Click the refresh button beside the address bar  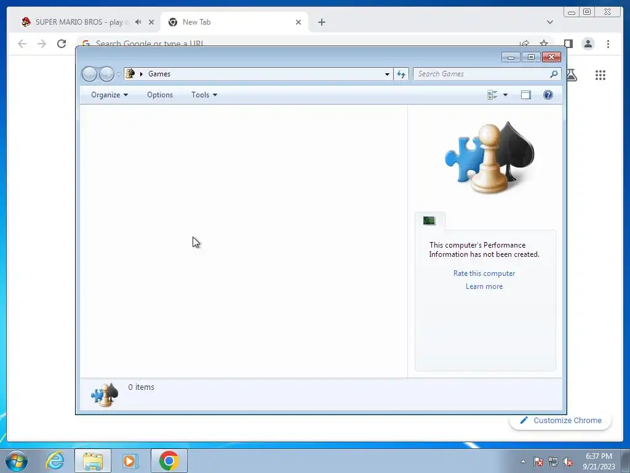coord(401,74)
